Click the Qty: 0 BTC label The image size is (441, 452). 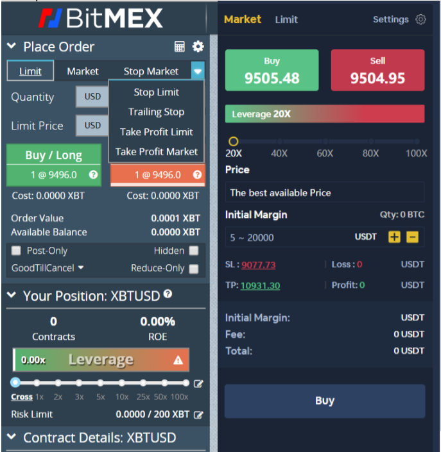click(x=402, y=215)
